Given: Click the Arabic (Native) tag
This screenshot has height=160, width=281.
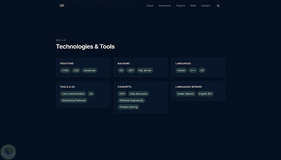Looking at the screenshot, I should pos(186,94).
